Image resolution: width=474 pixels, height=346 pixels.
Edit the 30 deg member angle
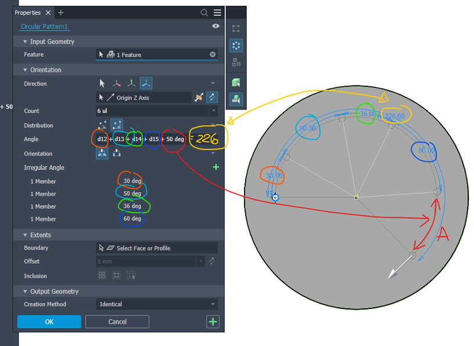(132, 181)
